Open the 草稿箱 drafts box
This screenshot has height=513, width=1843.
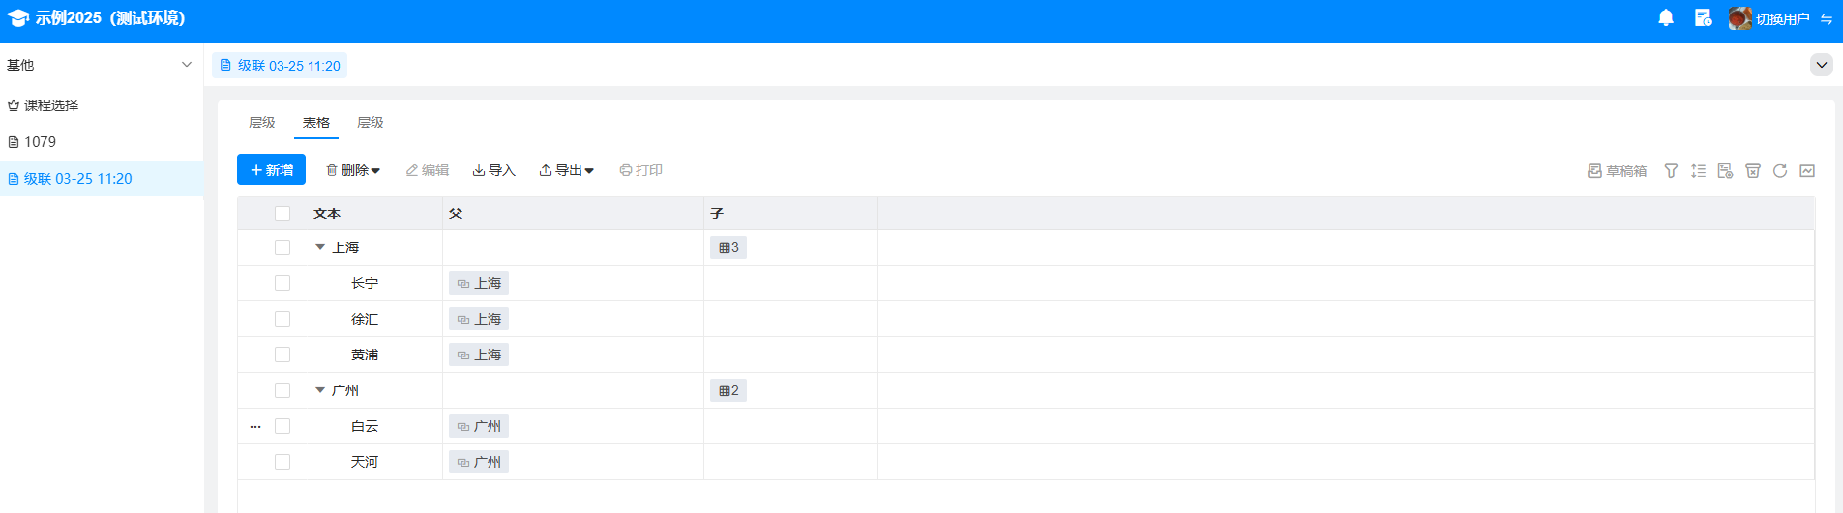click(1617, 171)
